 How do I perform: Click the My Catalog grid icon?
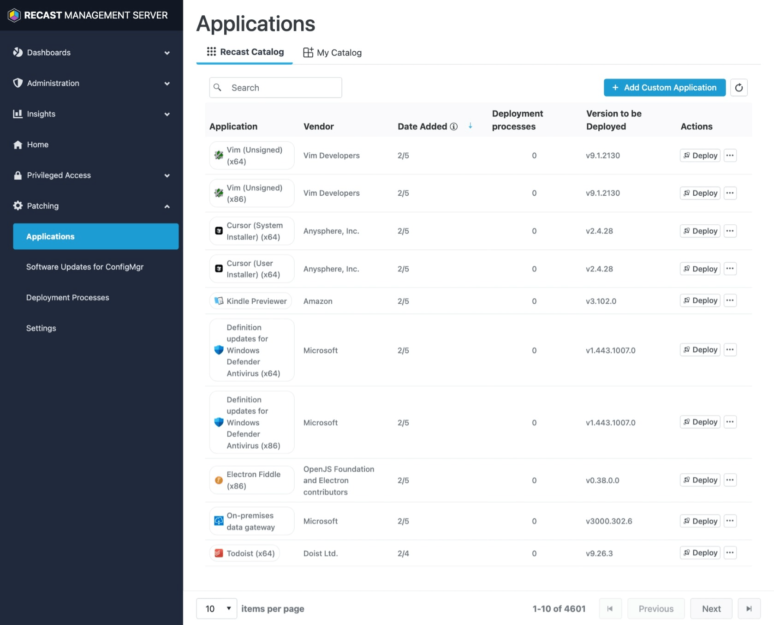(x=308, y=52)
